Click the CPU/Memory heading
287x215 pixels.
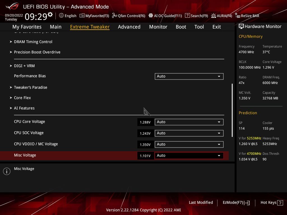point(251,36)
